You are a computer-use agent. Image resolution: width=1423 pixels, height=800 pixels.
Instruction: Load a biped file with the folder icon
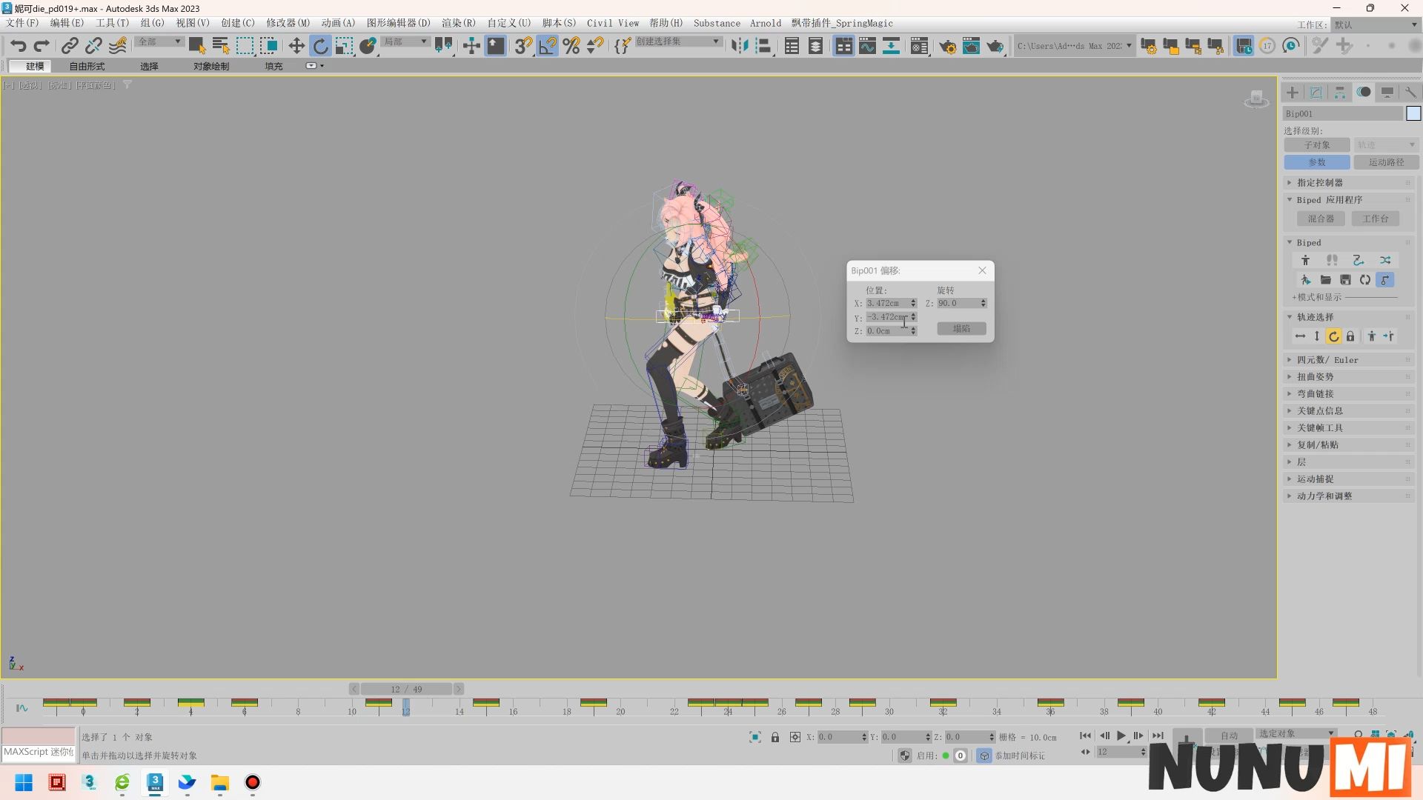(x=1326, y=280)
